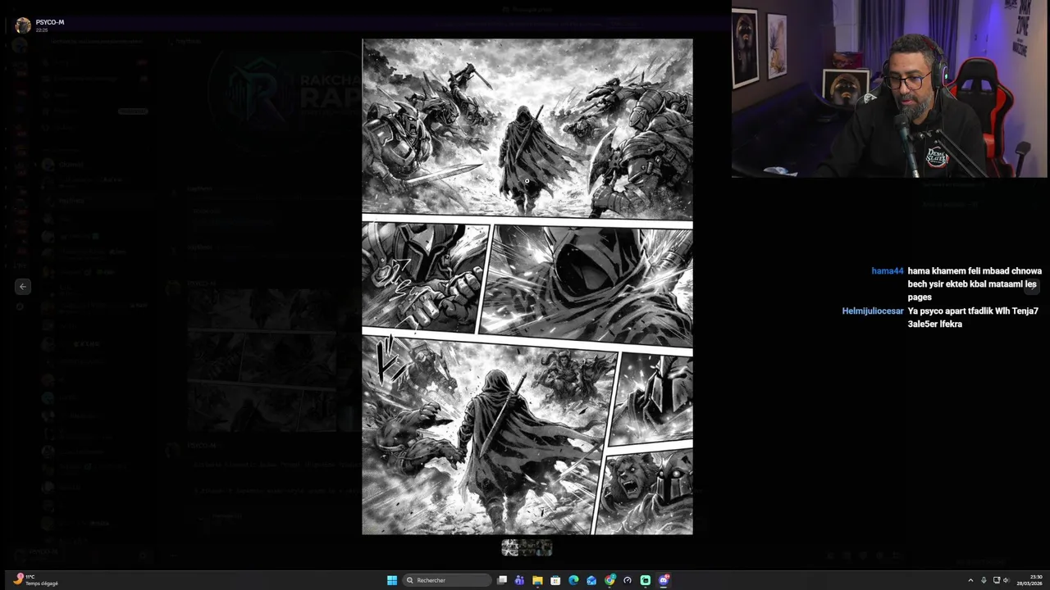Open Microsoft Edge from the taskbar
The height and width of the screenshot is (590, 1050).
573,580
